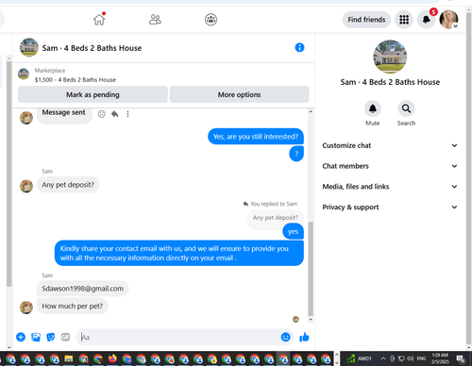Open the three-dot menu beside Message sent

pyautogui.click(x=127, y=114)
